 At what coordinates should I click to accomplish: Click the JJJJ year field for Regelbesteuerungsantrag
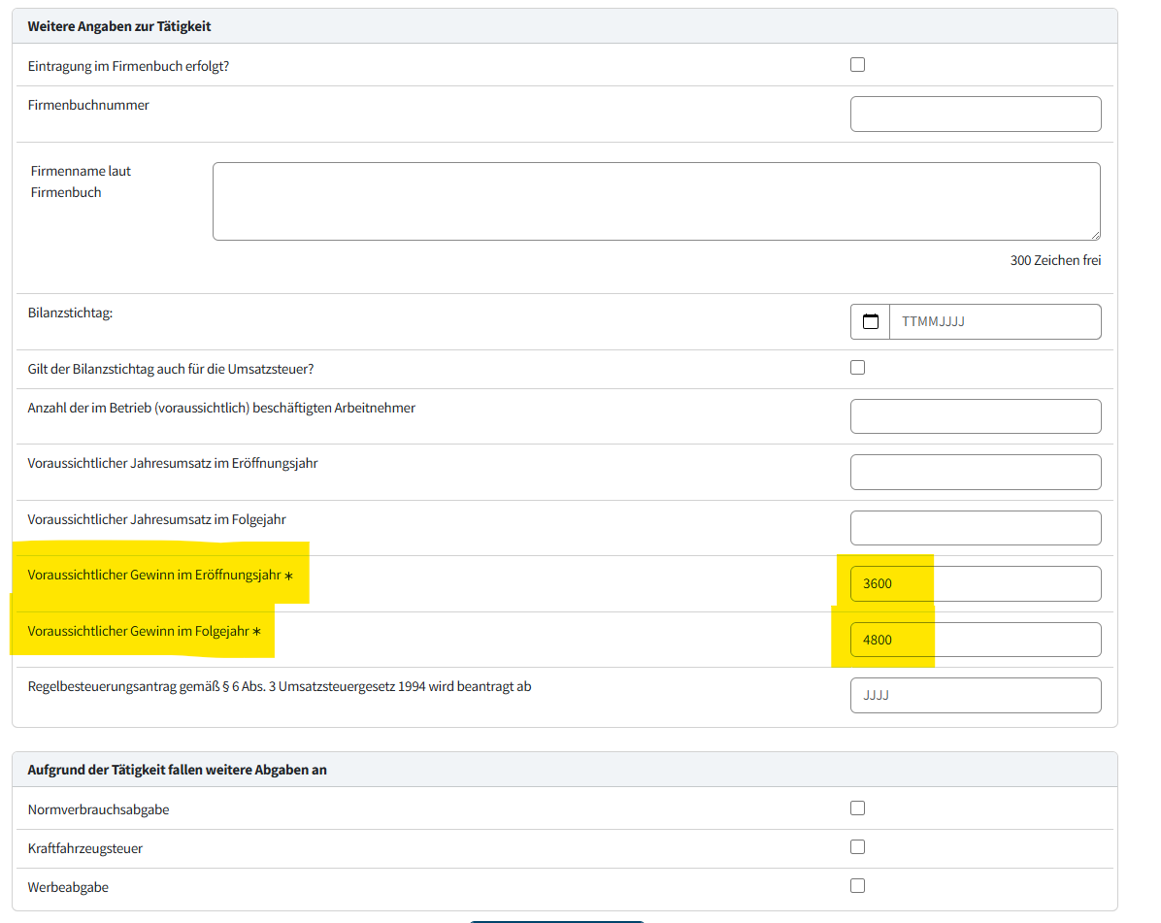tap(976, 695)
